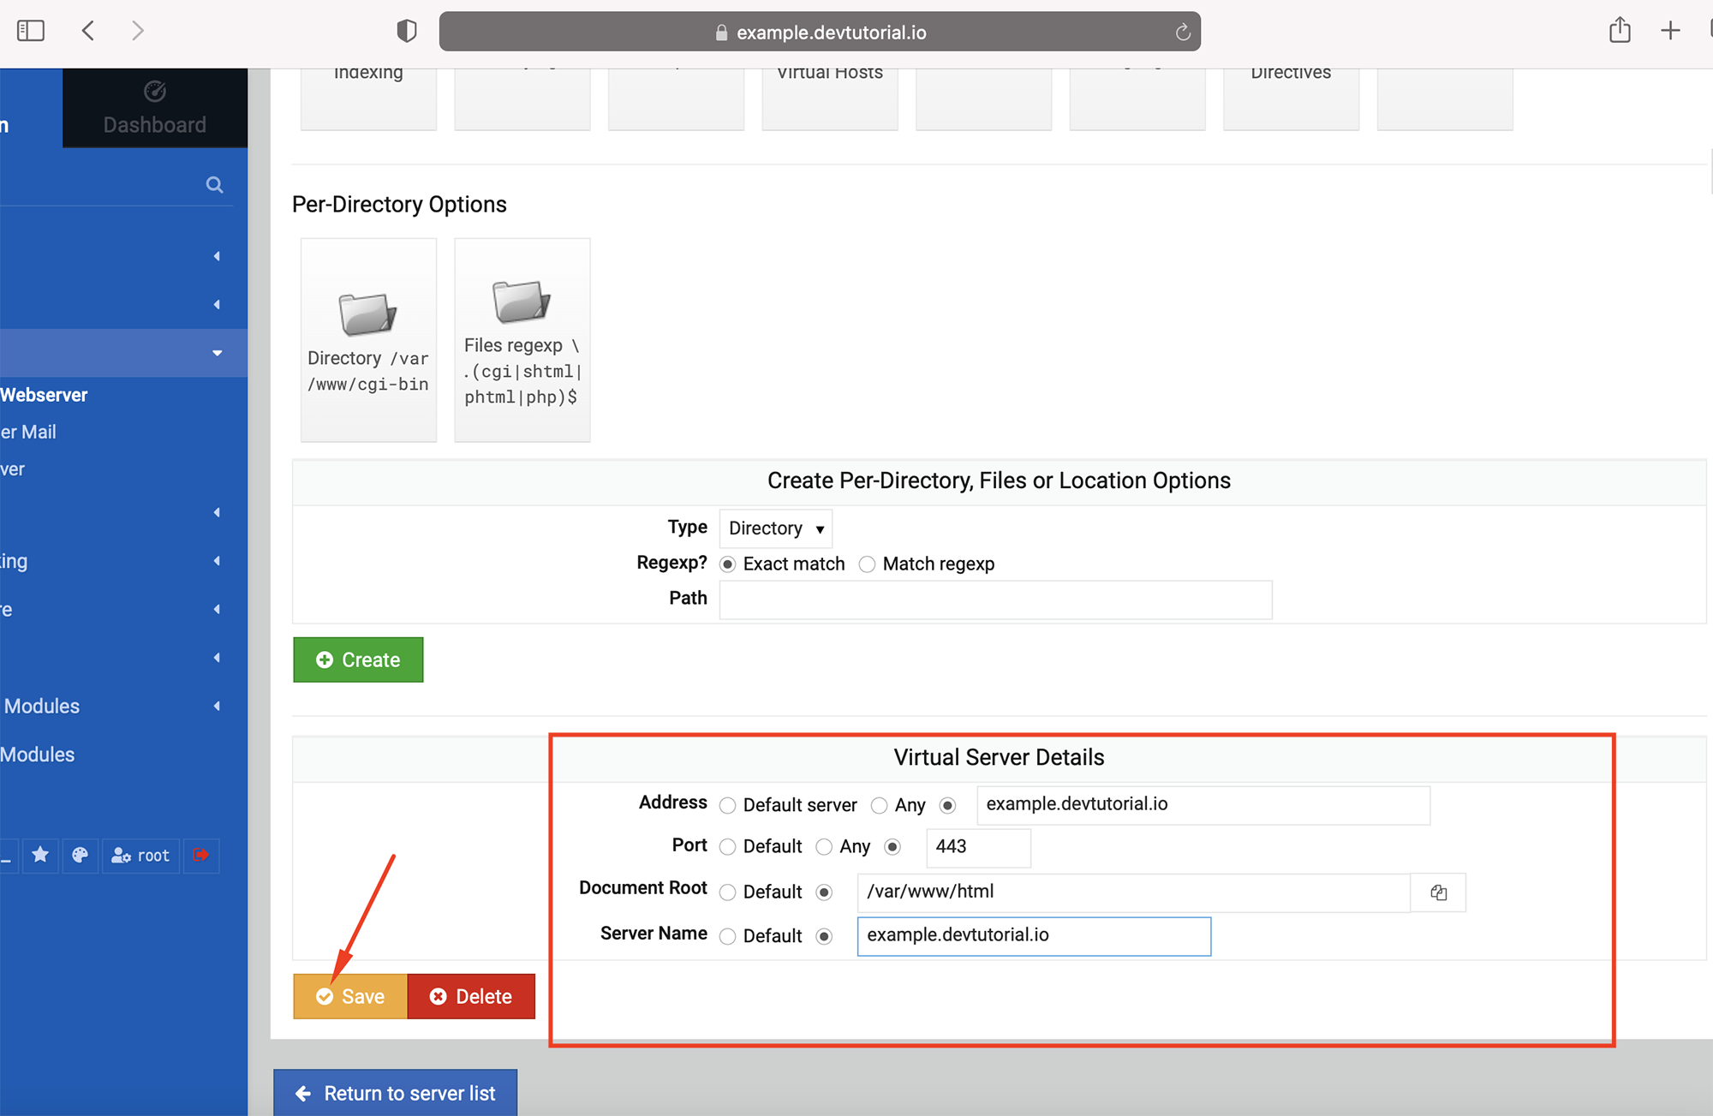The height and width of the screenshot is (1116, 1713).
Task: Open the Virtual Hosts module
Action: (828, 96)
